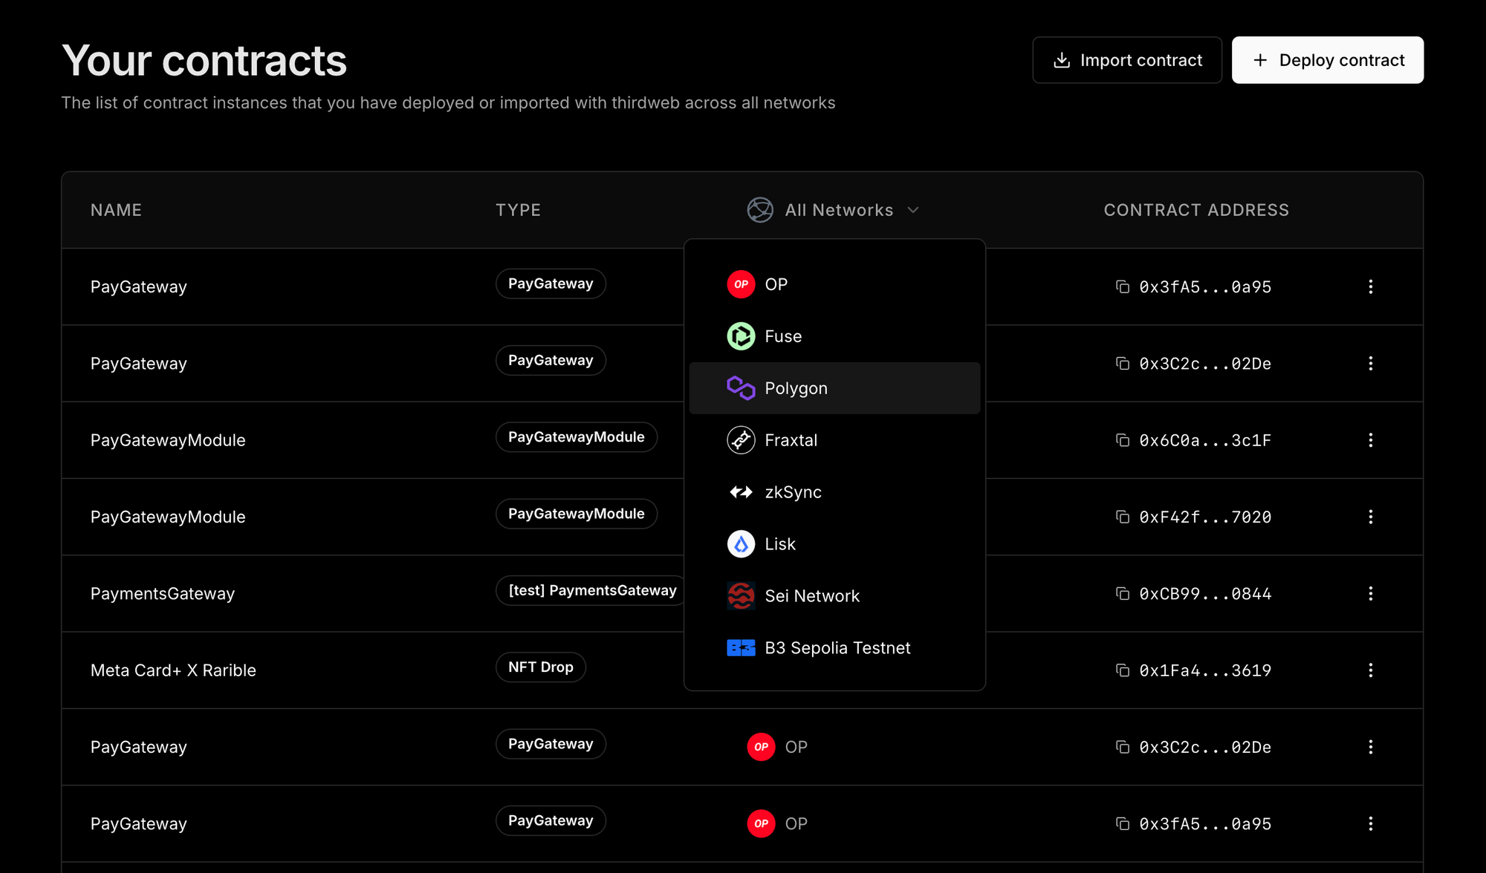
Task: Collapse the All Networks dropdown chevron
Action: coord(913,210)
